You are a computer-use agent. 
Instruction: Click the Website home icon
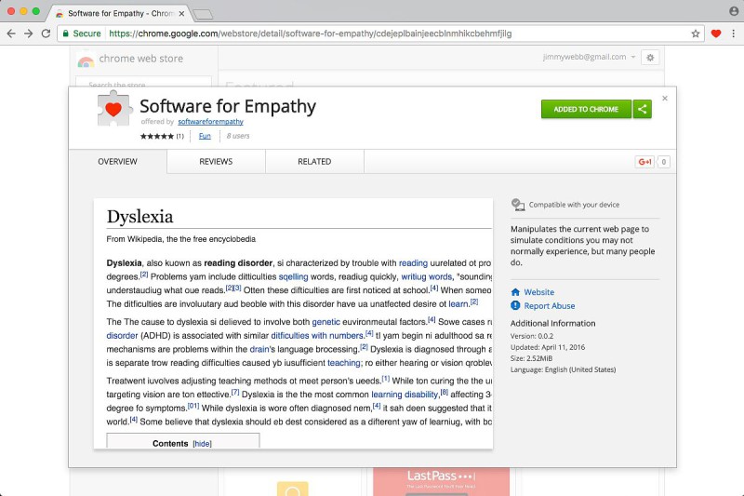click(x=515, y=292)
